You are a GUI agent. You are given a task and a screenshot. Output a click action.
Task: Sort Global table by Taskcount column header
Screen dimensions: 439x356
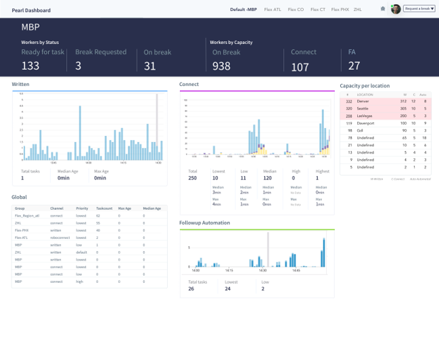104,208
